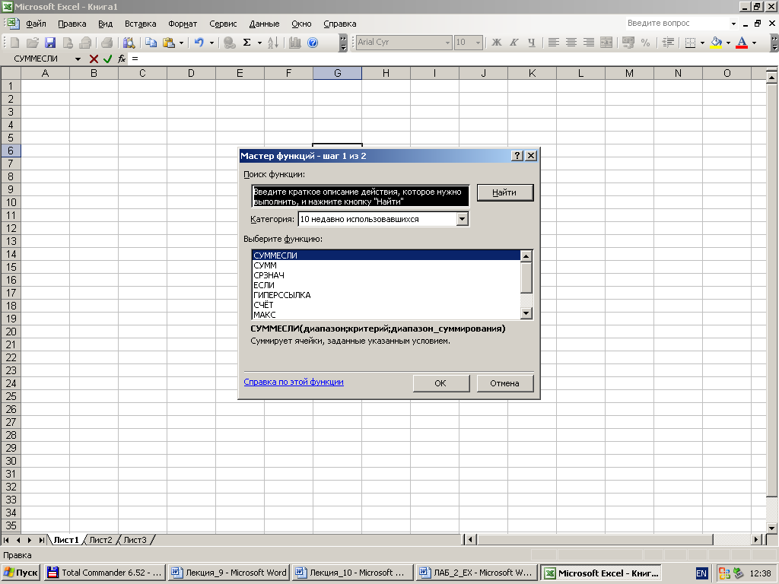779x584 pixels.
Task: Open the Arial Cyr font dropdown
Action: point(447,43)
